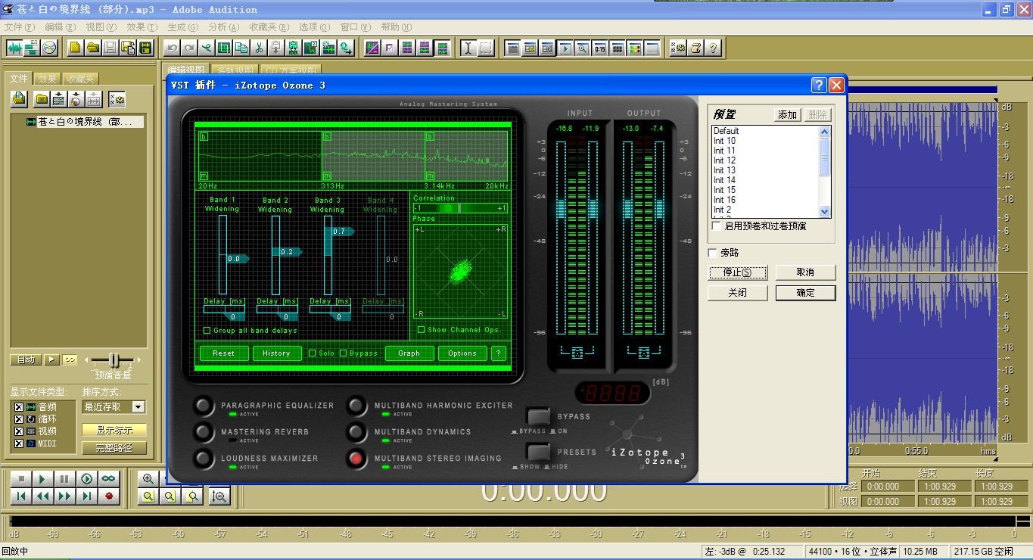The image size is (1033, 560).
Task: Toggle the Paragraphic Equalizer module button
Action: coord(204,406)
